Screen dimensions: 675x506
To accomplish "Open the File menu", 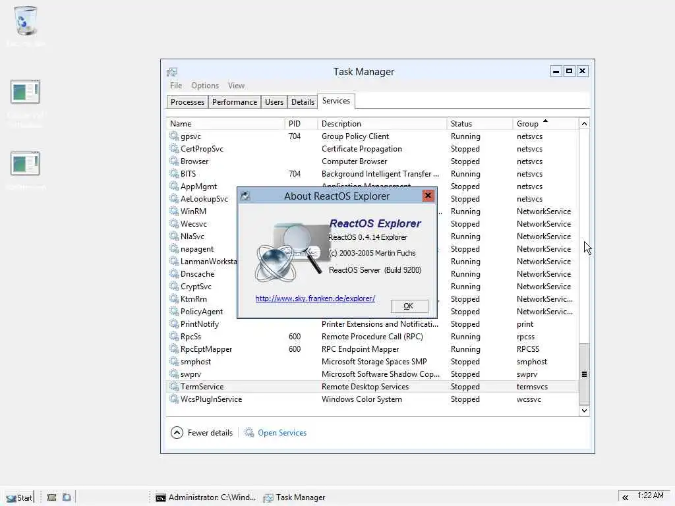I will tap(175, 86).
